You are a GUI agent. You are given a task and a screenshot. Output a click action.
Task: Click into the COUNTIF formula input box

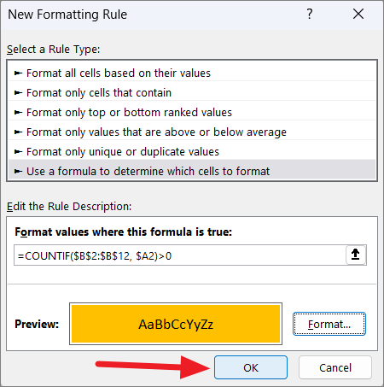(180, 255)
